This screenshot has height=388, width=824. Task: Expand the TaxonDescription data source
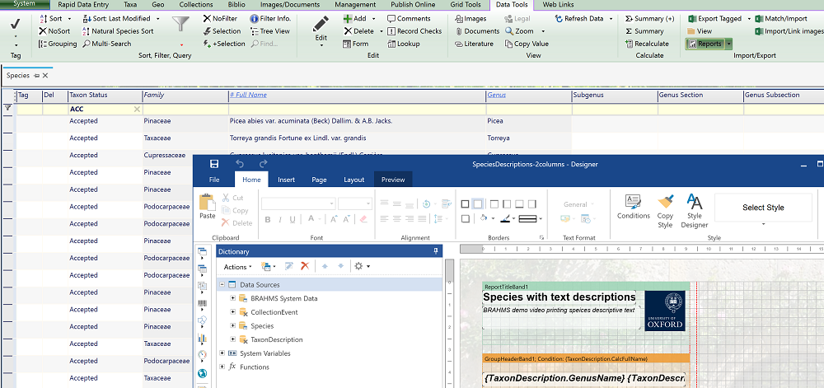[x=232, y=339]
